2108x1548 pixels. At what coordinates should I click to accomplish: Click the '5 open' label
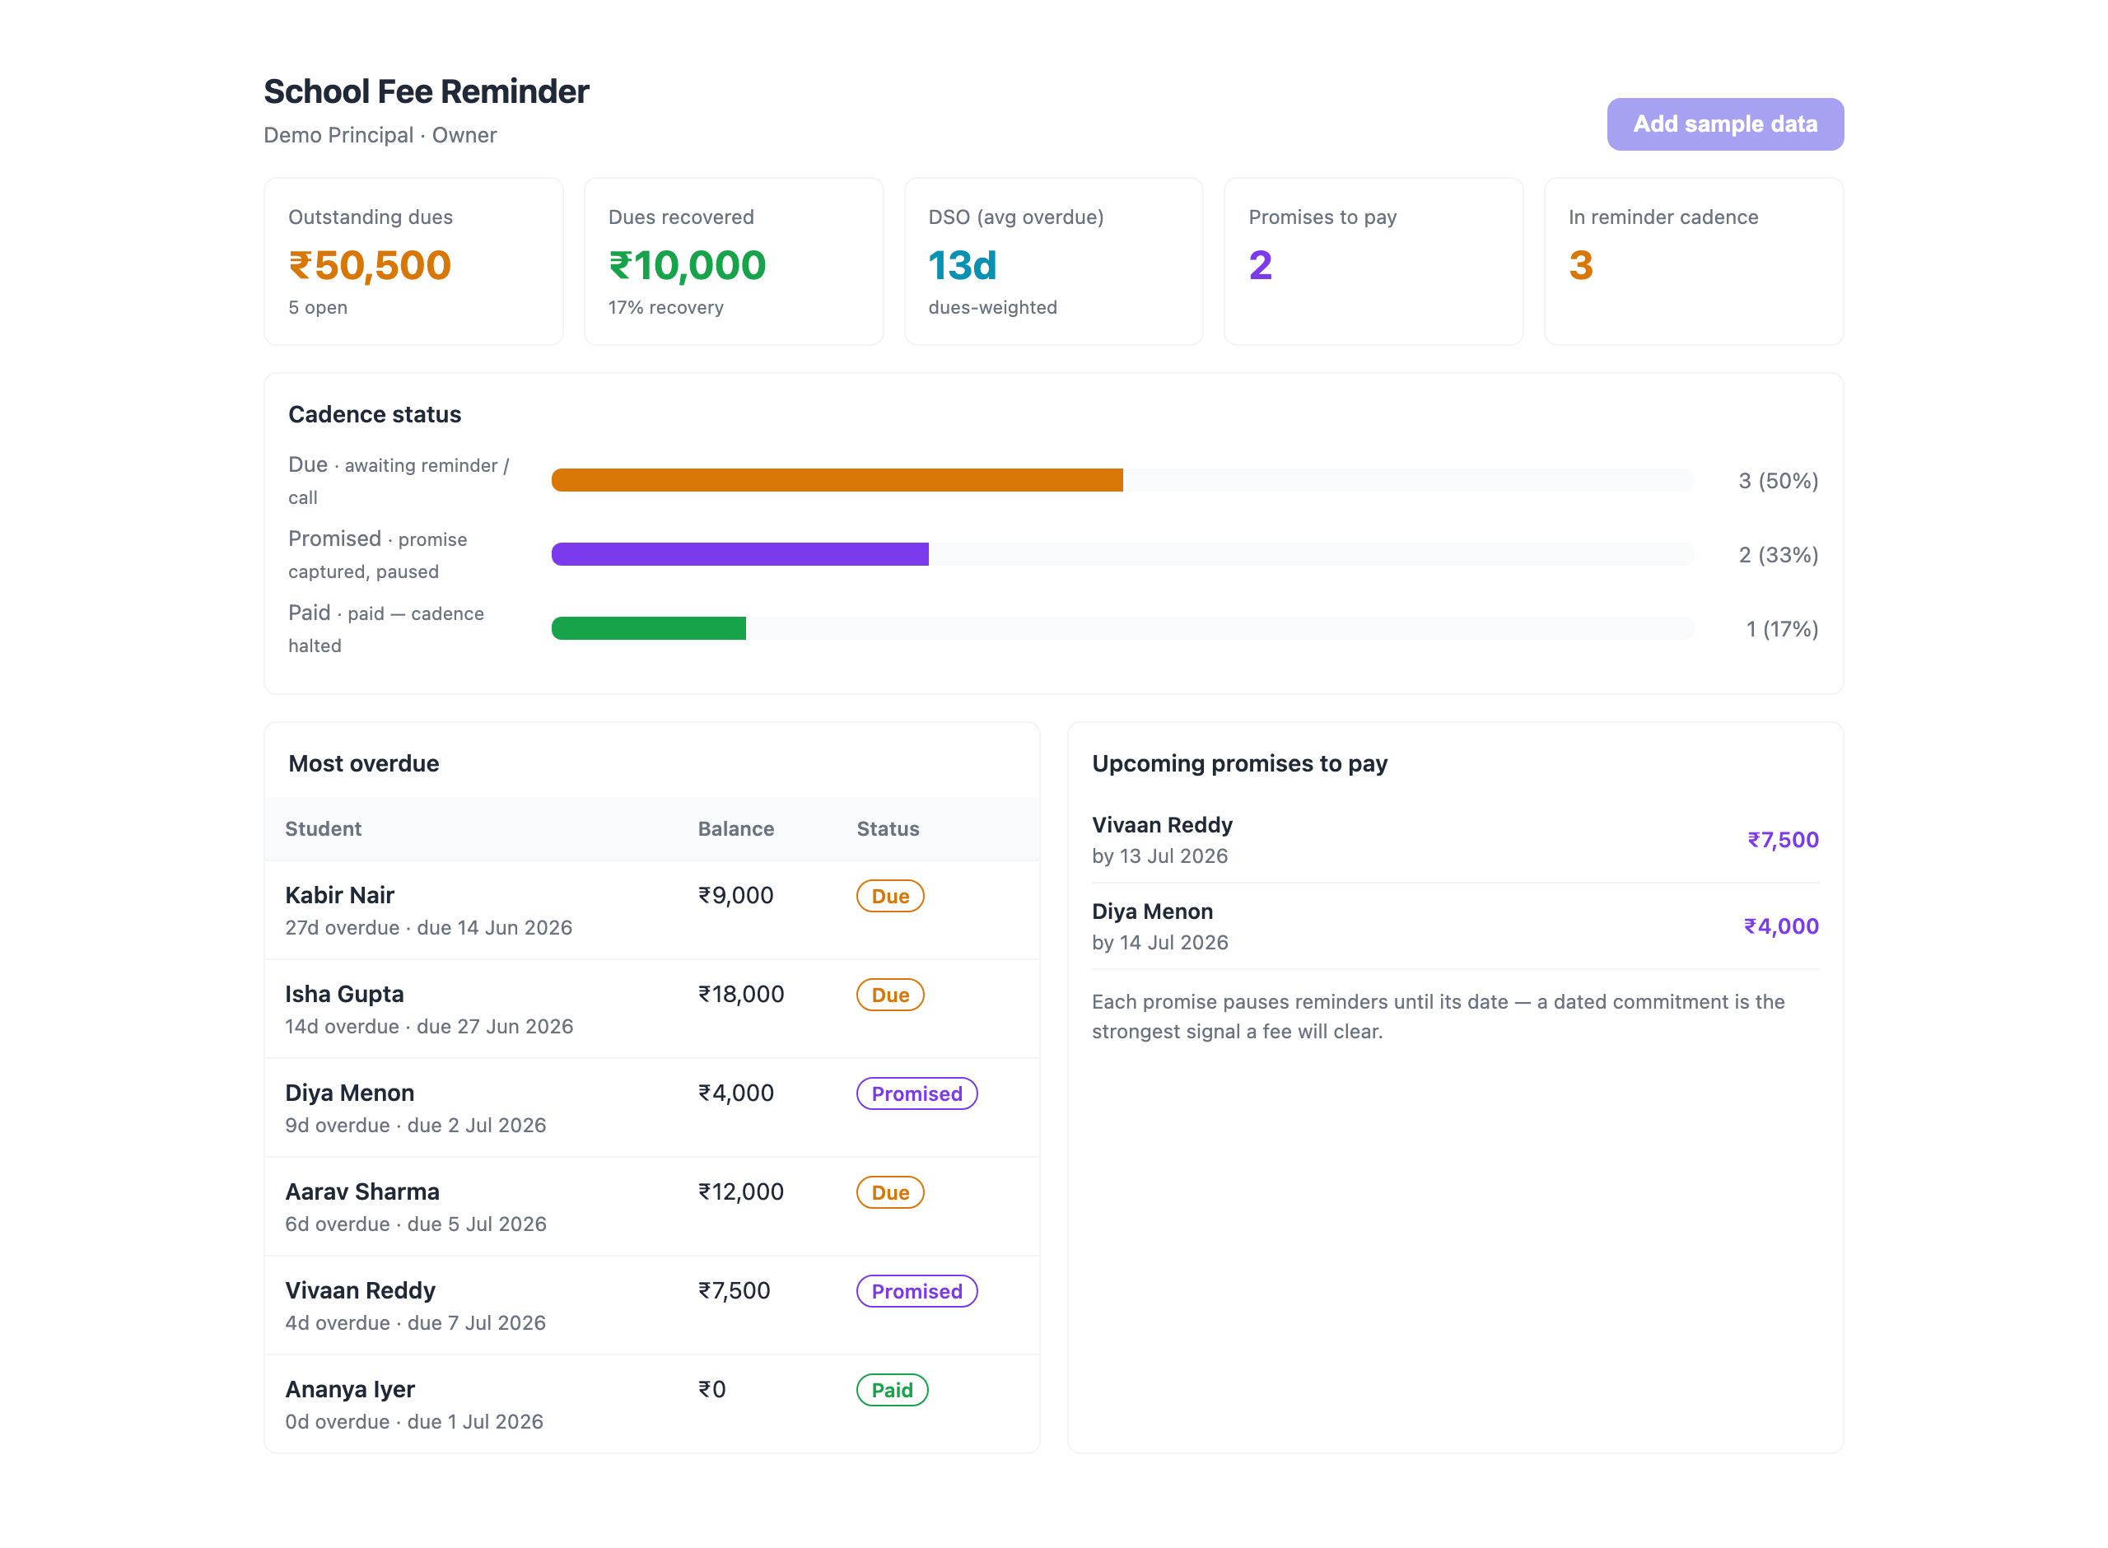point(318,307)
